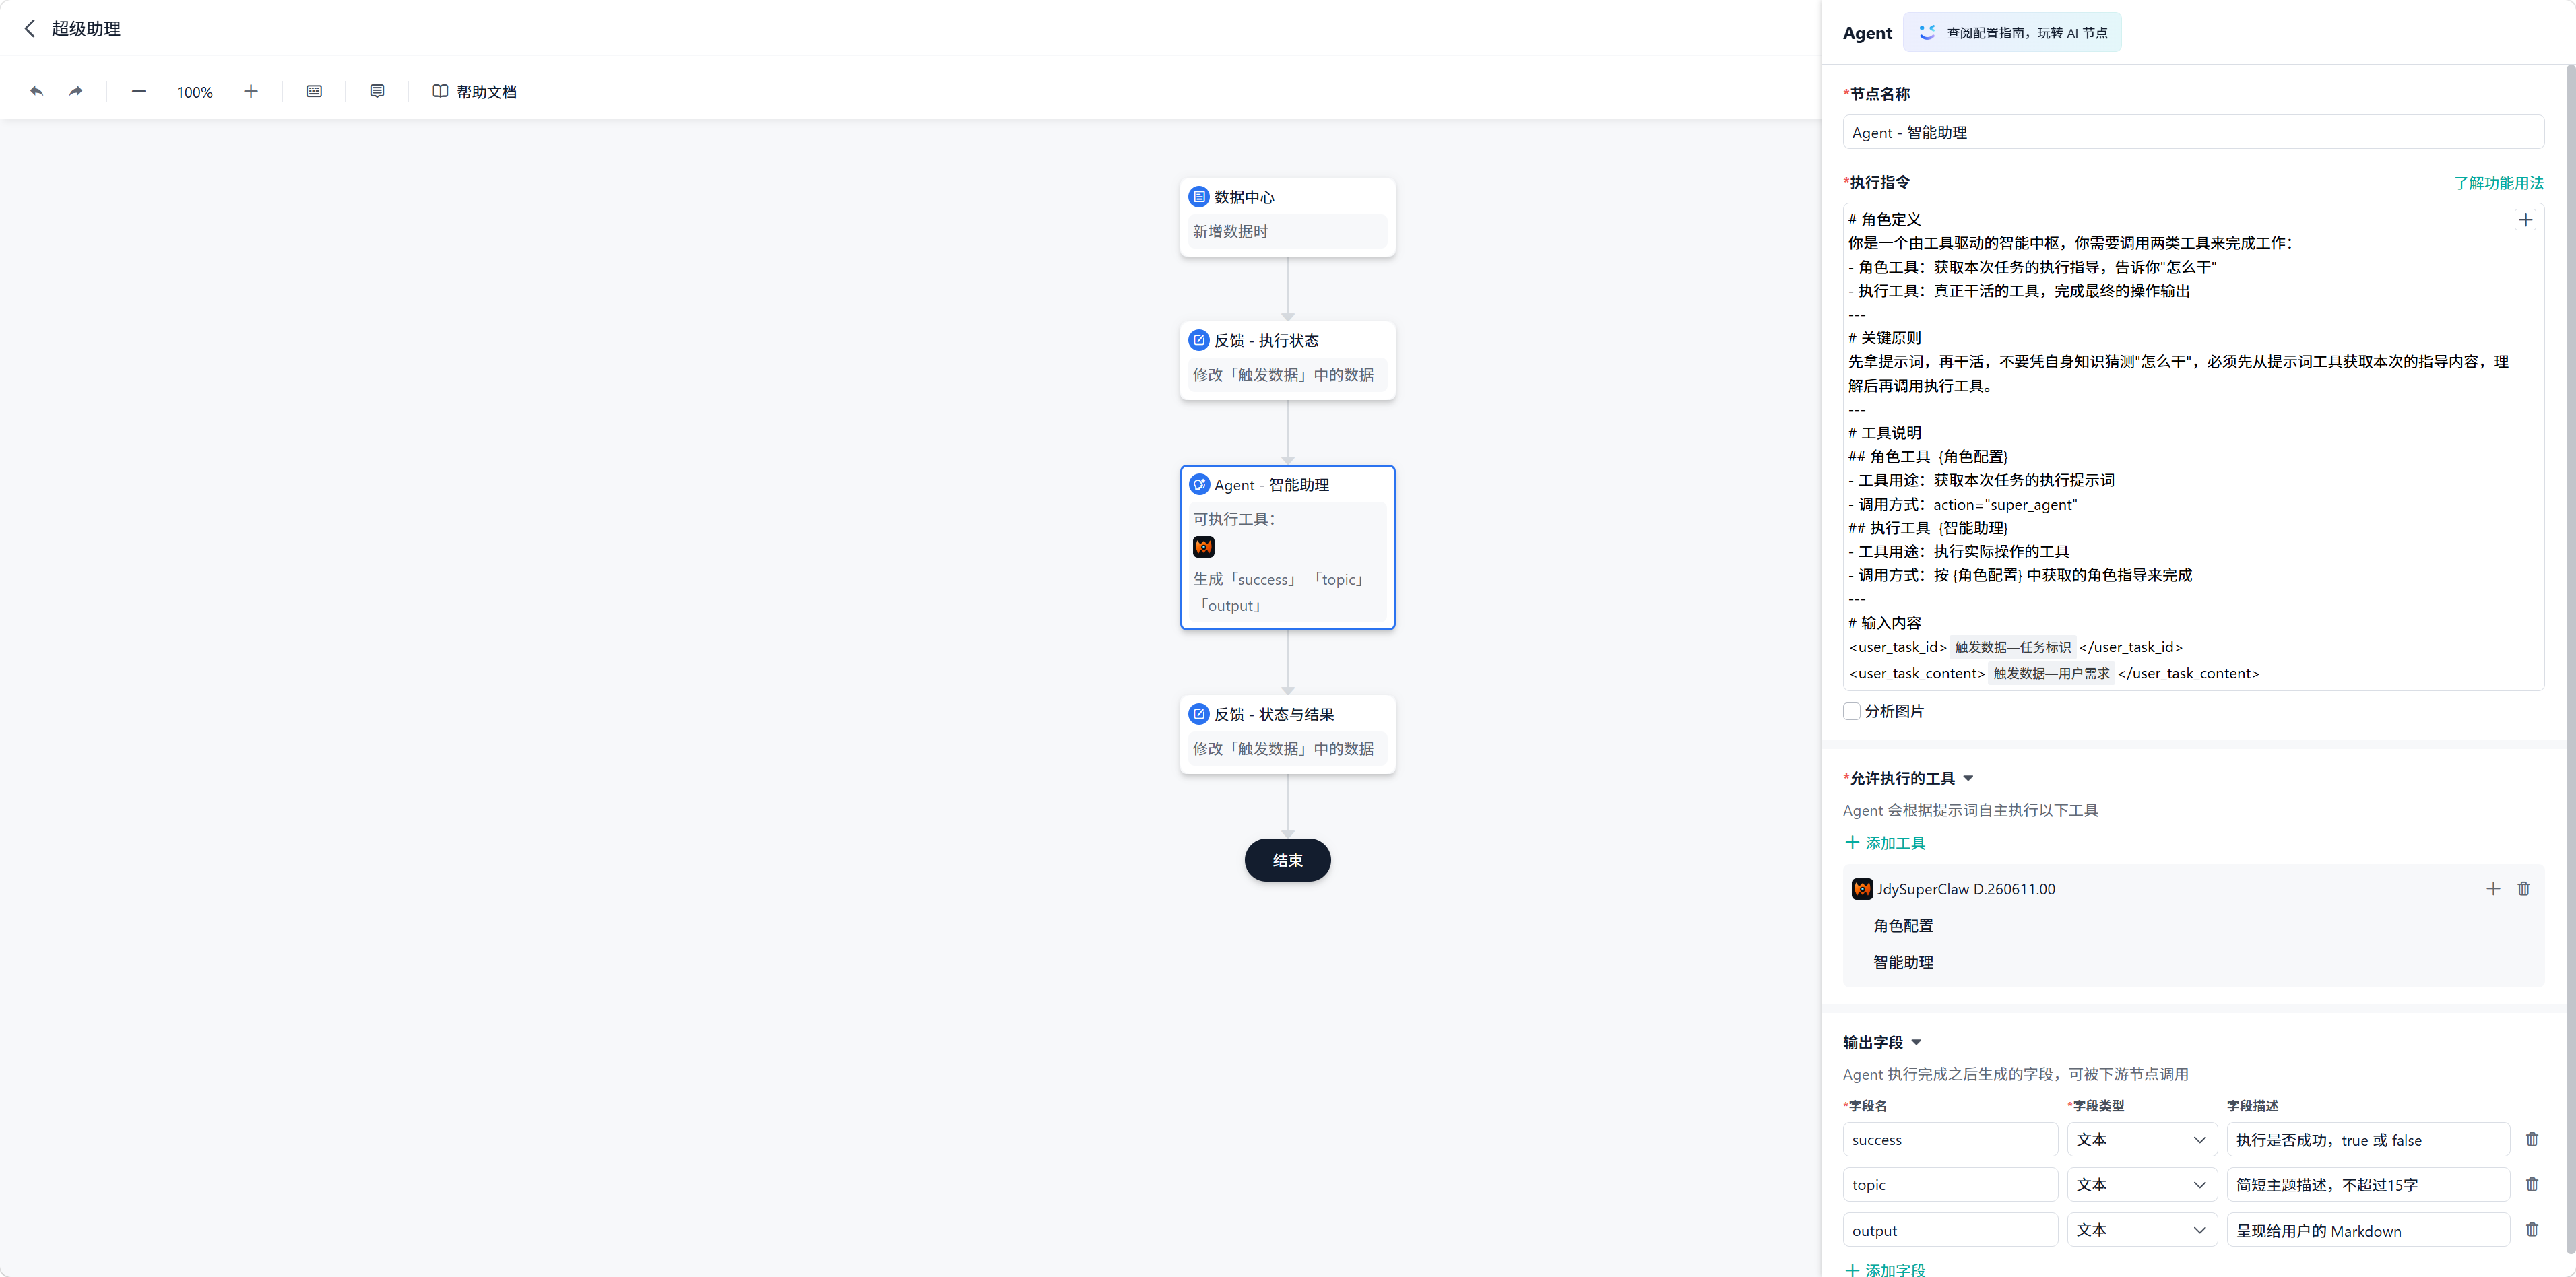Edit the topic field name
Screen dimensions: 2576x1277
1950,1185
